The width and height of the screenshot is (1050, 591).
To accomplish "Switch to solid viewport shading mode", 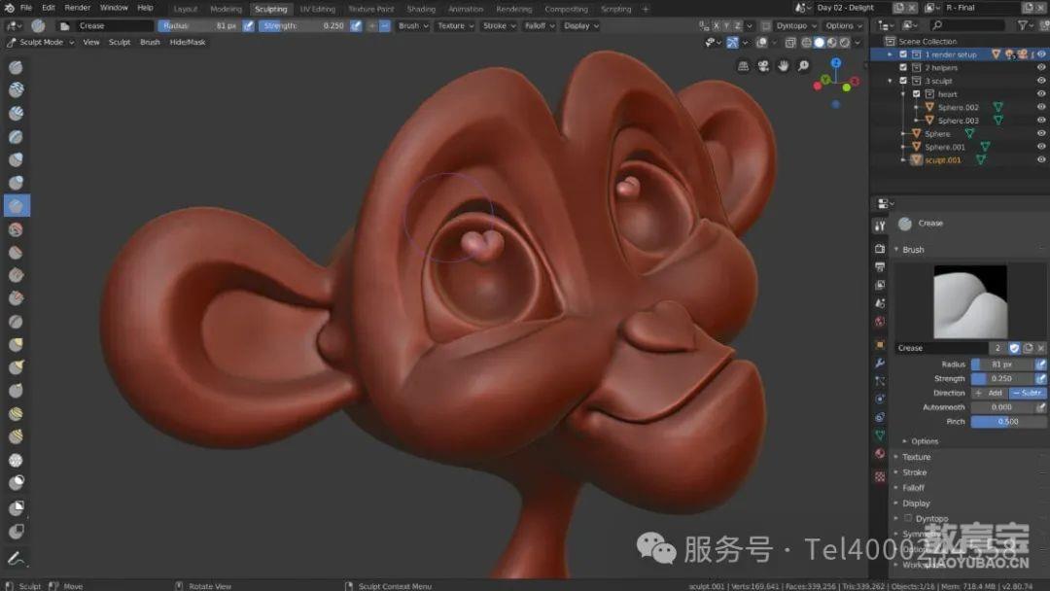I will pyautogui.click(x=819, y=42).
